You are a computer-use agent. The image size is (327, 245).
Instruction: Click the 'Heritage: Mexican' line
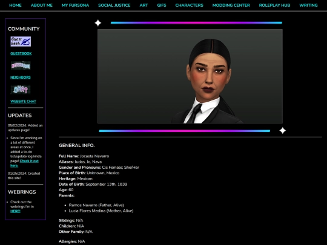76,178
